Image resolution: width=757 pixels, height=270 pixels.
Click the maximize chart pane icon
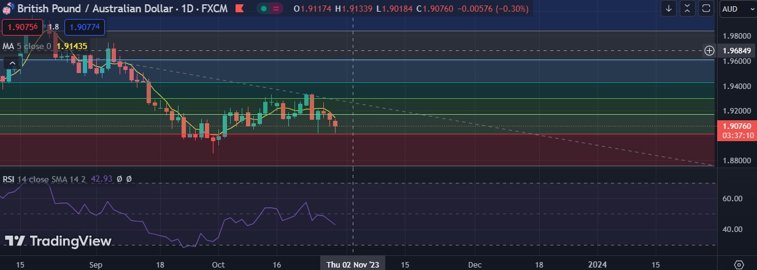tap(706, 9)
